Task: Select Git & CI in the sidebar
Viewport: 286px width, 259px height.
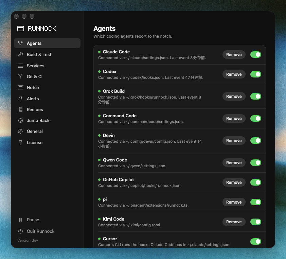Action: click(x=47, y=77)
